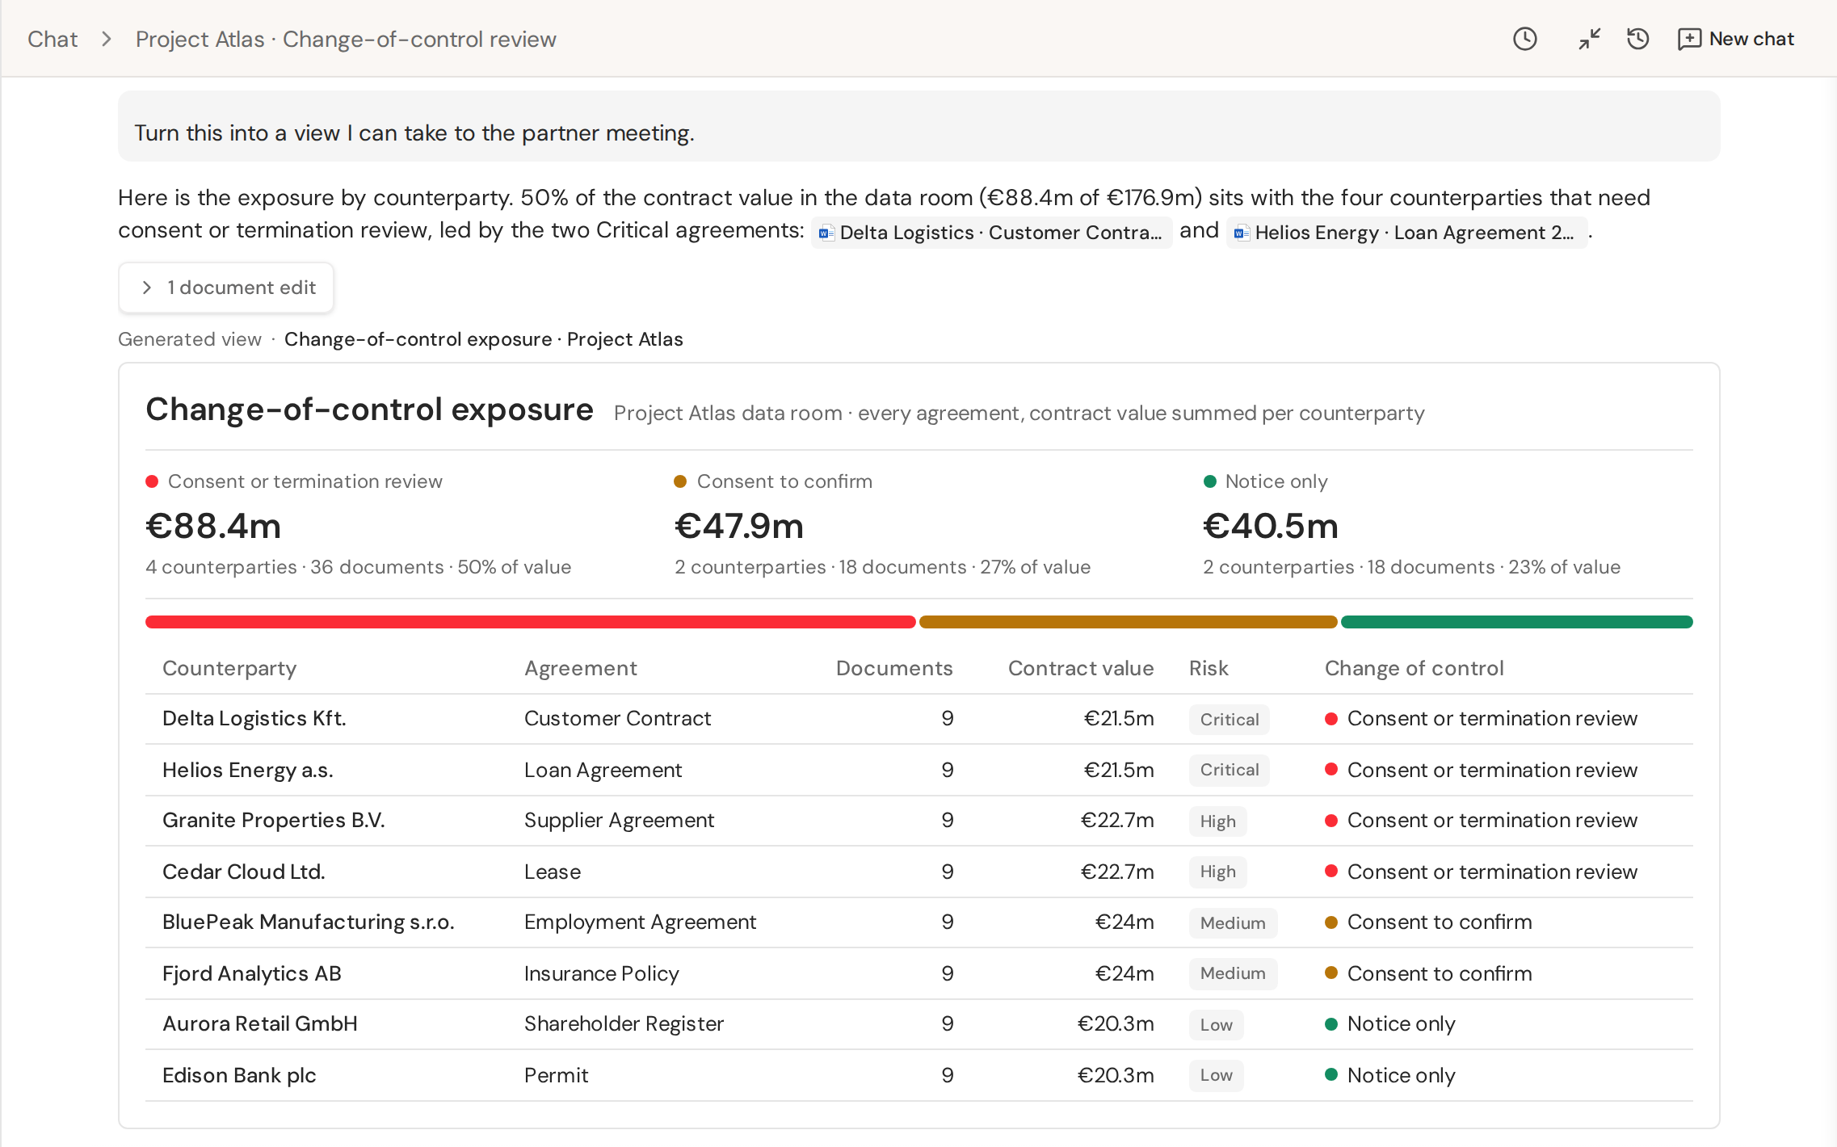
Task: Open Helios Energy Loan Agreement document chip
Action: 1406,233
